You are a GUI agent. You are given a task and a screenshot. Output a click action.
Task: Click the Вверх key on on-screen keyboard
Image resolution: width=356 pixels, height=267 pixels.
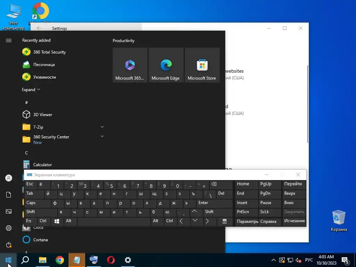click(x=294, y=194)
